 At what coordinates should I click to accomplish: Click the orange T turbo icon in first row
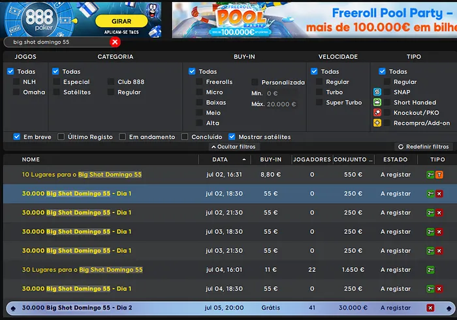pos(439,175)
